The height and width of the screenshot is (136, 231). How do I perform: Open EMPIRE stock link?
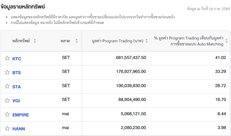[x=21, y=115]
